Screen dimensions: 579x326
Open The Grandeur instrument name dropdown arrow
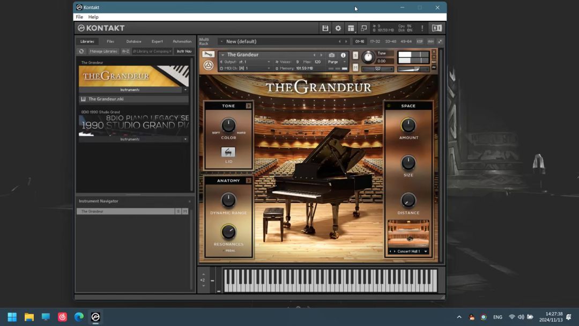222,55
